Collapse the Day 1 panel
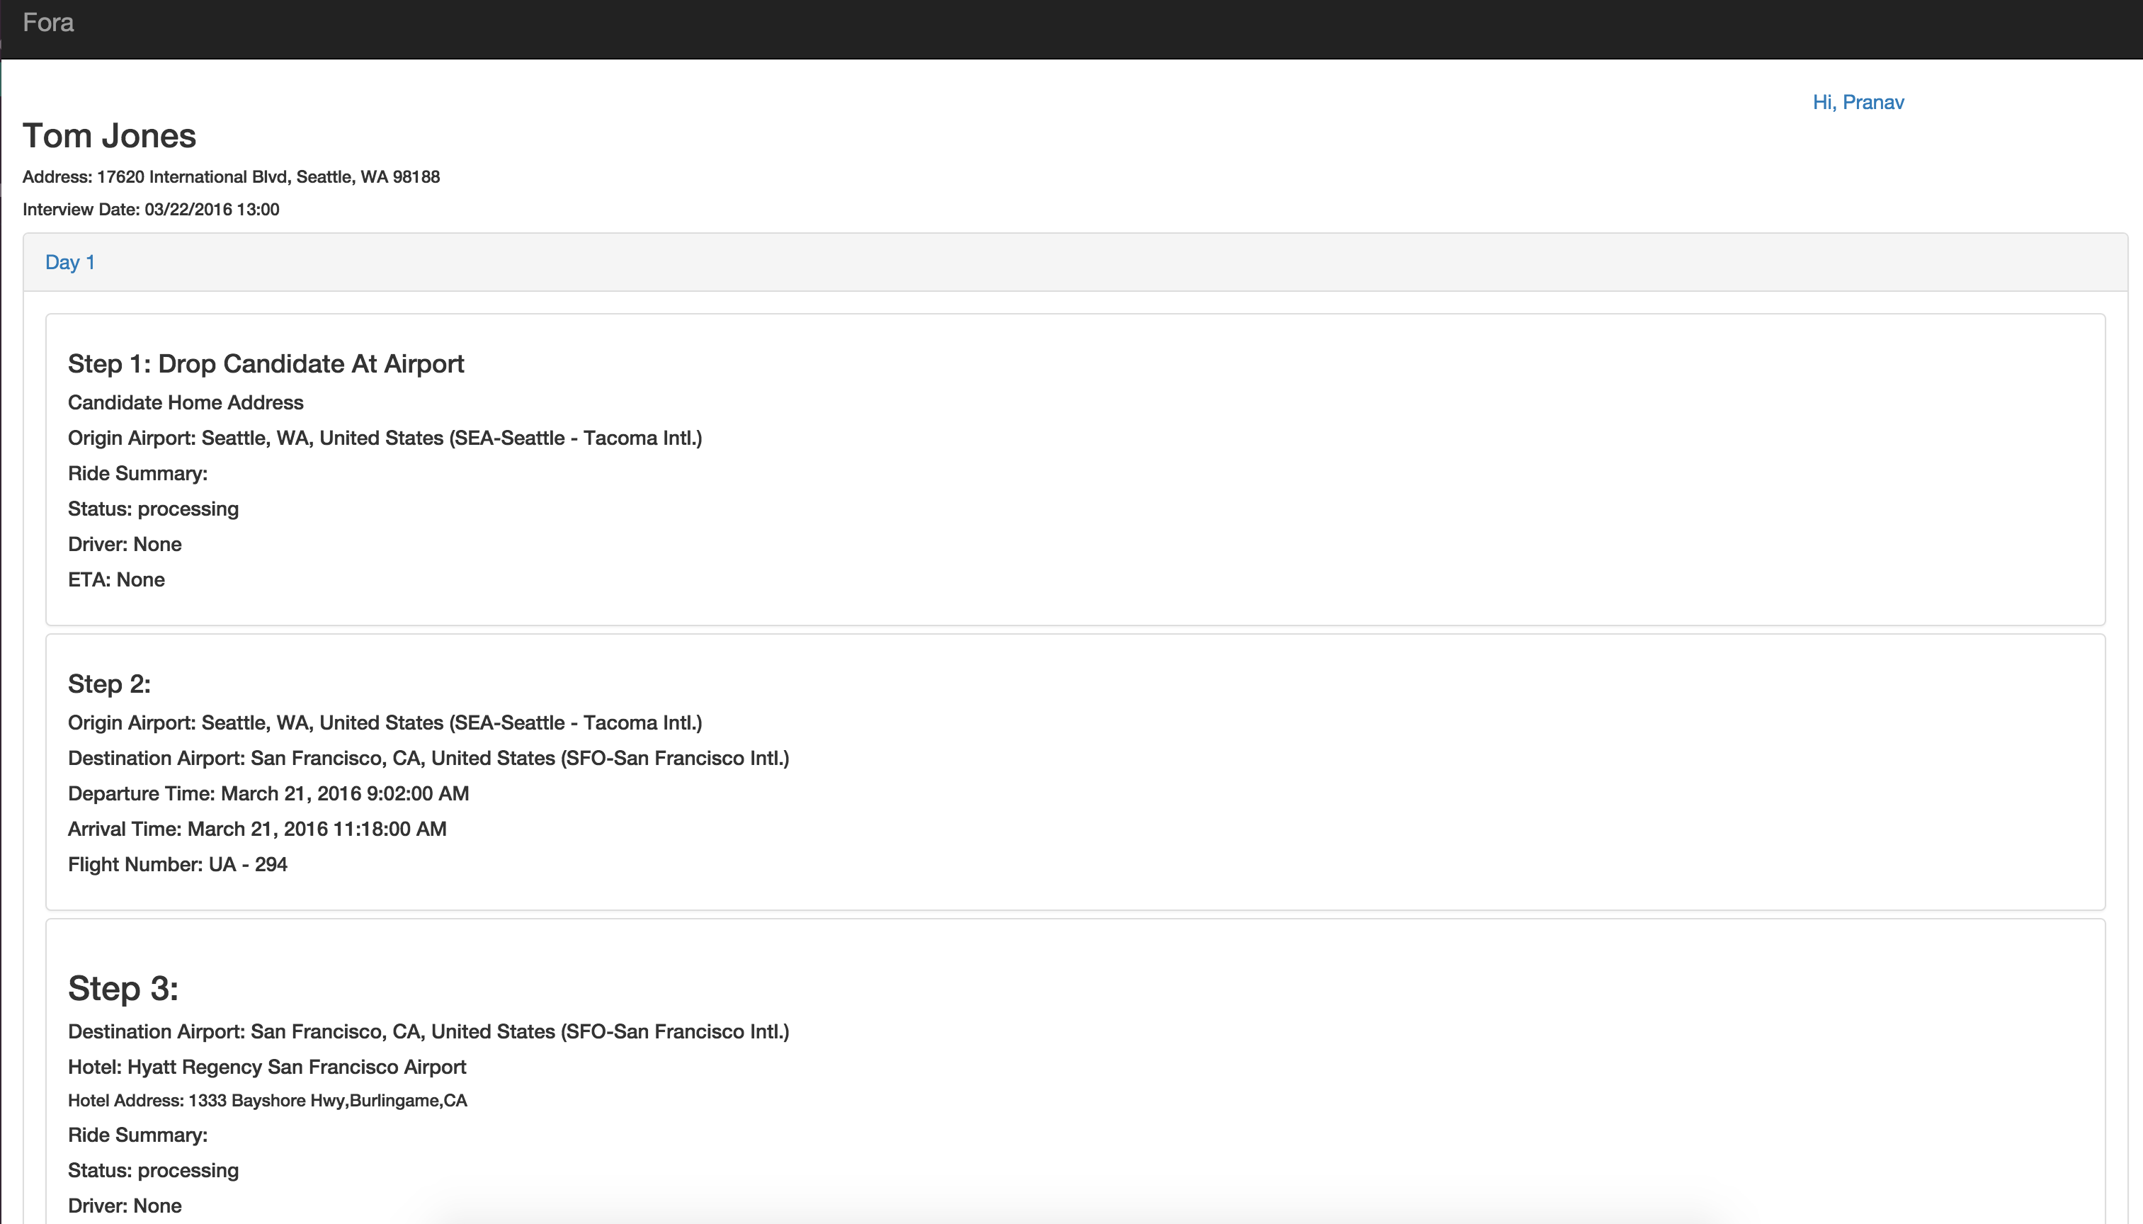This screenshot has height=1224, width=2143. 69,262
